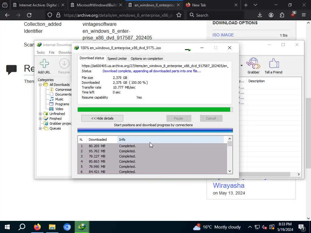Click the Firefox View icon at tab bar start

5,5
